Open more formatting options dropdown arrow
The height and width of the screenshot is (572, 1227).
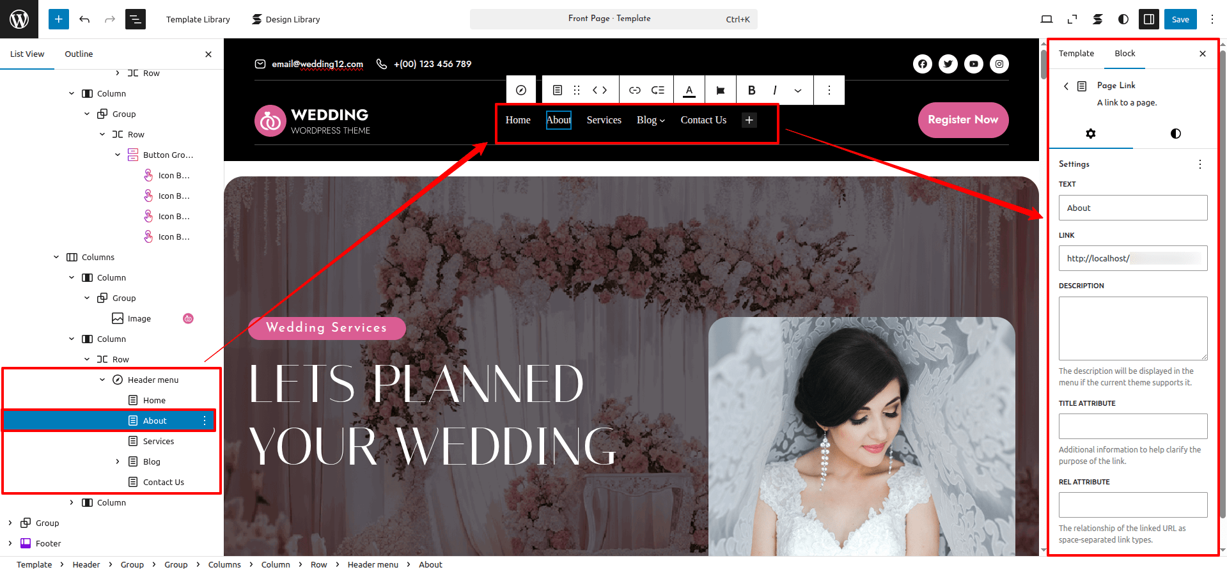coord(798,90)
